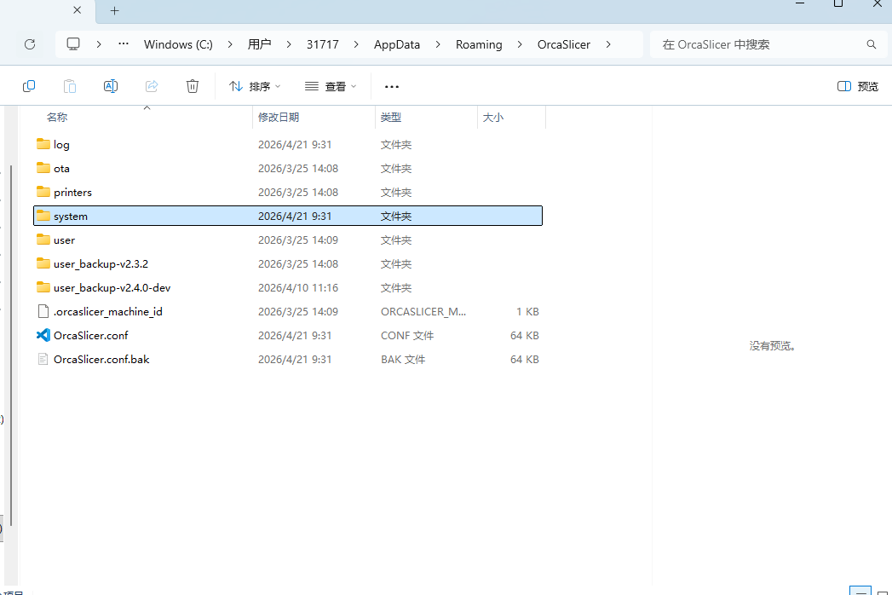The width and height of the screenshot is (892, 595).
Task: Expand chevron after Roaming
Action: (x=520, y=44)
